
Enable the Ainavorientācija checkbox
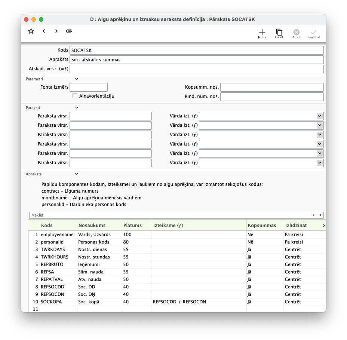[x=75, y=96]
